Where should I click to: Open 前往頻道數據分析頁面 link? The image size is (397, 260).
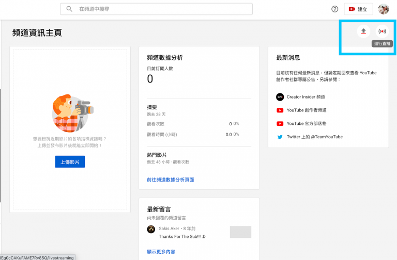(x=171, y=180)
